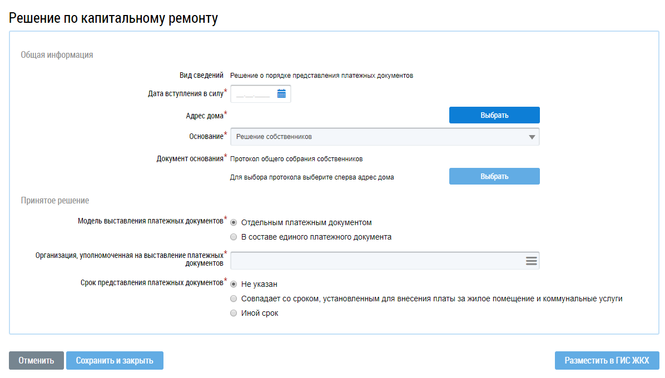
Task: Select 'В составе единого платежного документа' option
Action: click(x=234, y=237)
